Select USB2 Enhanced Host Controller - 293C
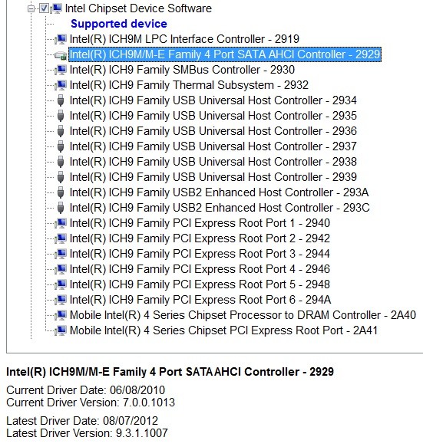The image size is (423, 447). coord(220,208)
